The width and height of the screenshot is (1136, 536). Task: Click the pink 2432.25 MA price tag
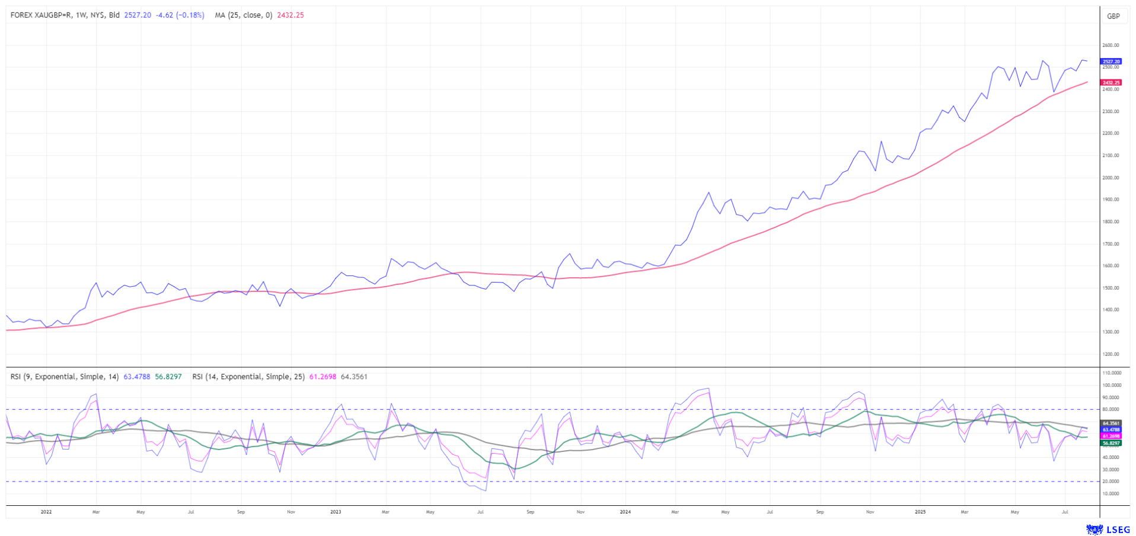coord(1111,83)
